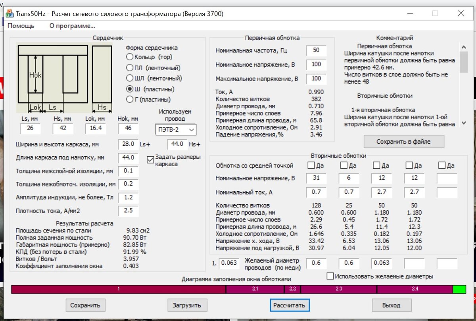Click winding segment 1 in fill diagram
This screenshot has height=321, width=476.
119,289
